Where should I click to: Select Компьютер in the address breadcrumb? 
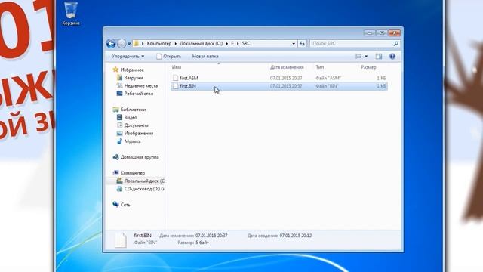(159, 44)
